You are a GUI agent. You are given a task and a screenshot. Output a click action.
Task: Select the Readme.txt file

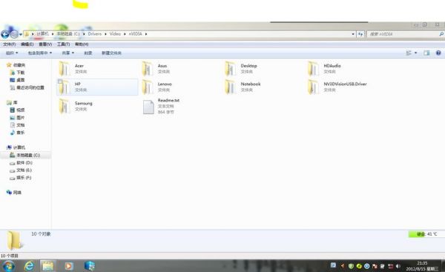[161, 106]
